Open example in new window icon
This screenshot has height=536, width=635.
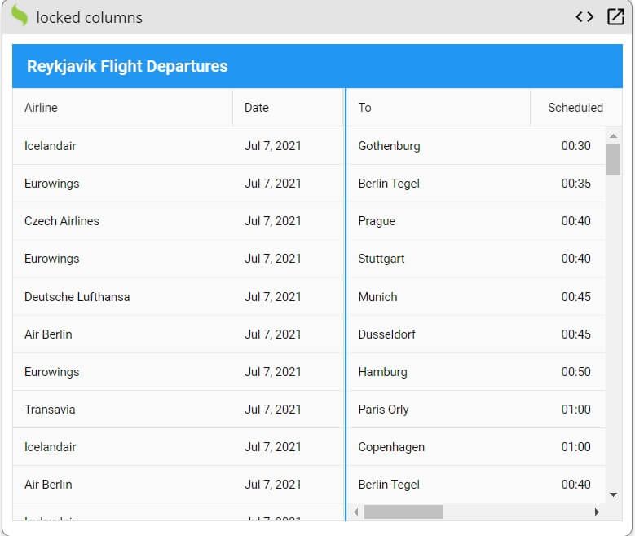[615, 17]
